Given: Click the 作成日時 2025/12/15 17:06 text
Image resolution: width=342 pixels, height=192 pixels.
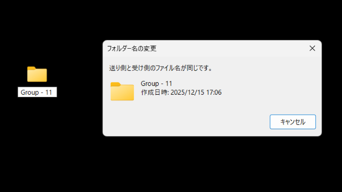Looking at the screenshot, I should tap(181, 92).
